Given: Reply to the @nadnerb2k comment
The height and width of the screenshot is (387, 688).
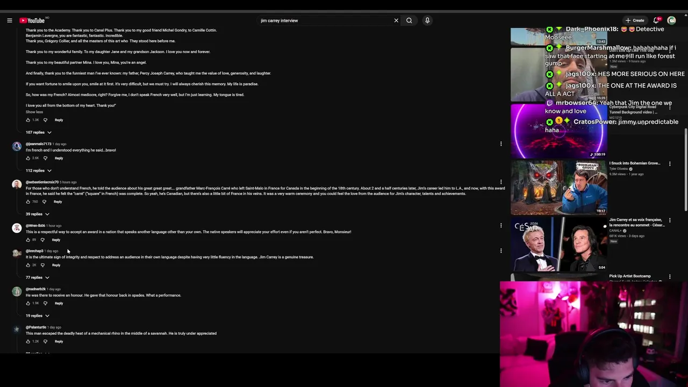Looking at the screenshot, I should [x=59, y=303].
